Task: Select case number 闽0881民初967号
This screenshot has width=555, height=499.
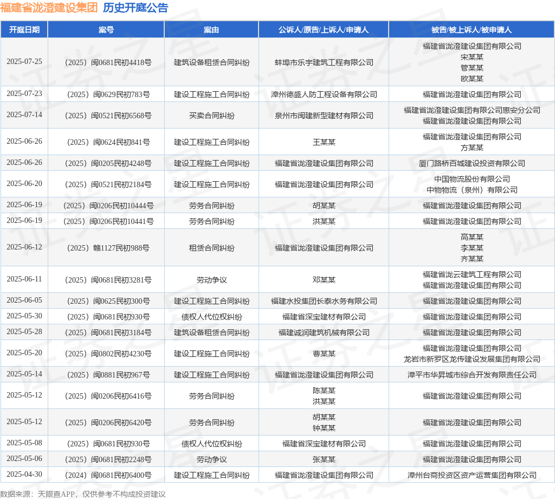Action: (108, 375)
